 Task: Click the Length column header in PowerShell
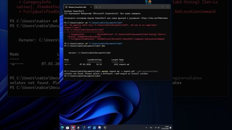coord(115,60)
